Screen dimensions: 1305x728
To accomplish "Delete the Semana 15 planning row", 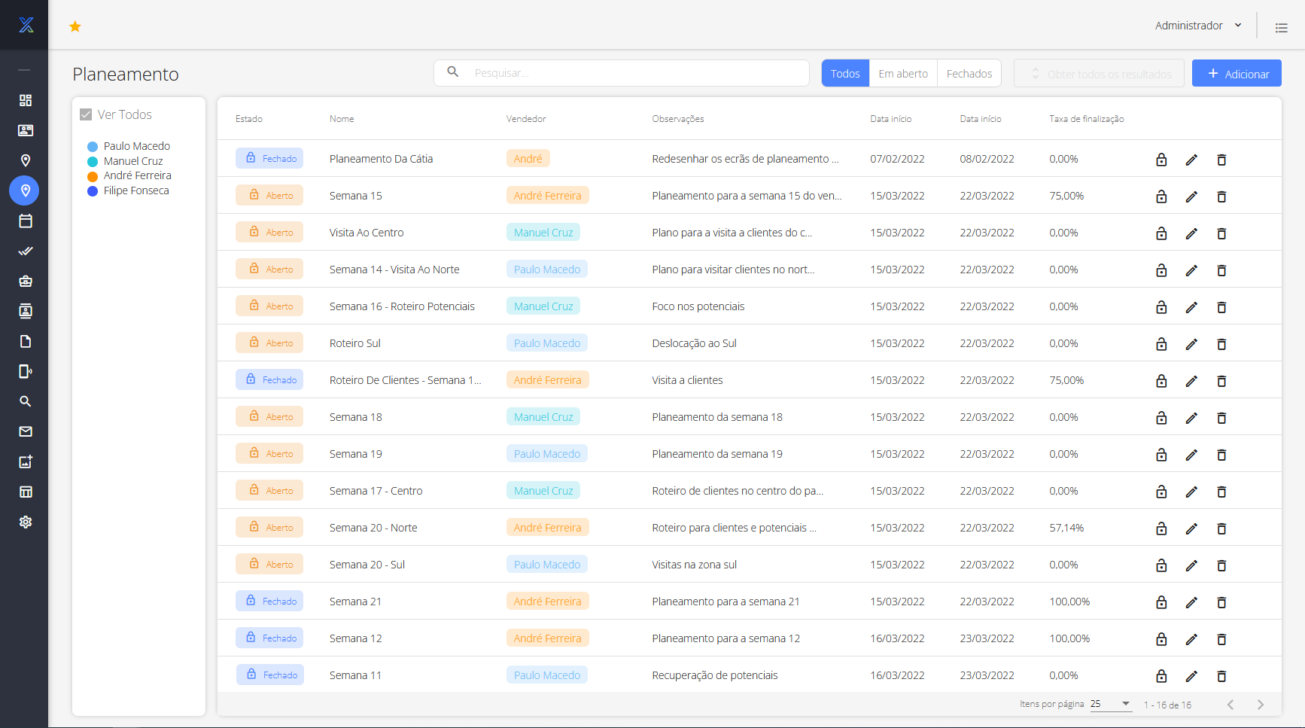I will pos(1221,196).
